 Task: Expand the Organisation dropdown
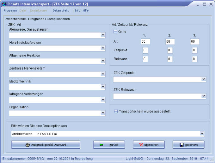tap(57, 113)
